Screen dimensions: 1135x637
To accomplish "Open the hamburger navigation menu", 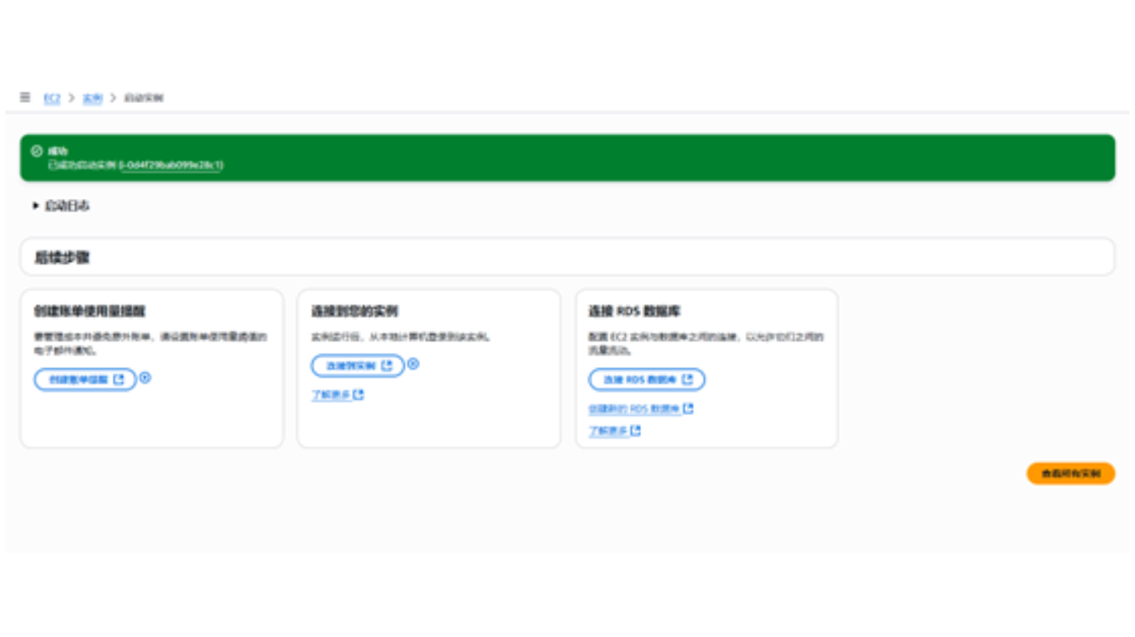I will pos(25,97).
